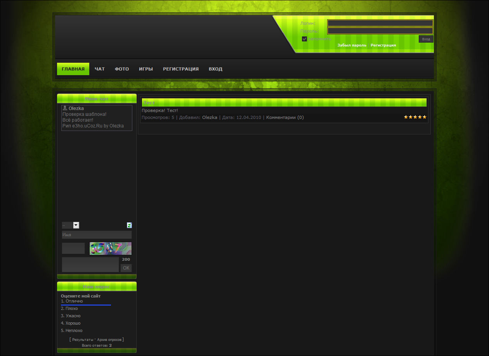Toggle the 'запомнить' remember me checkbox
Screen dimensions: 489x356
tap(305, 39)
